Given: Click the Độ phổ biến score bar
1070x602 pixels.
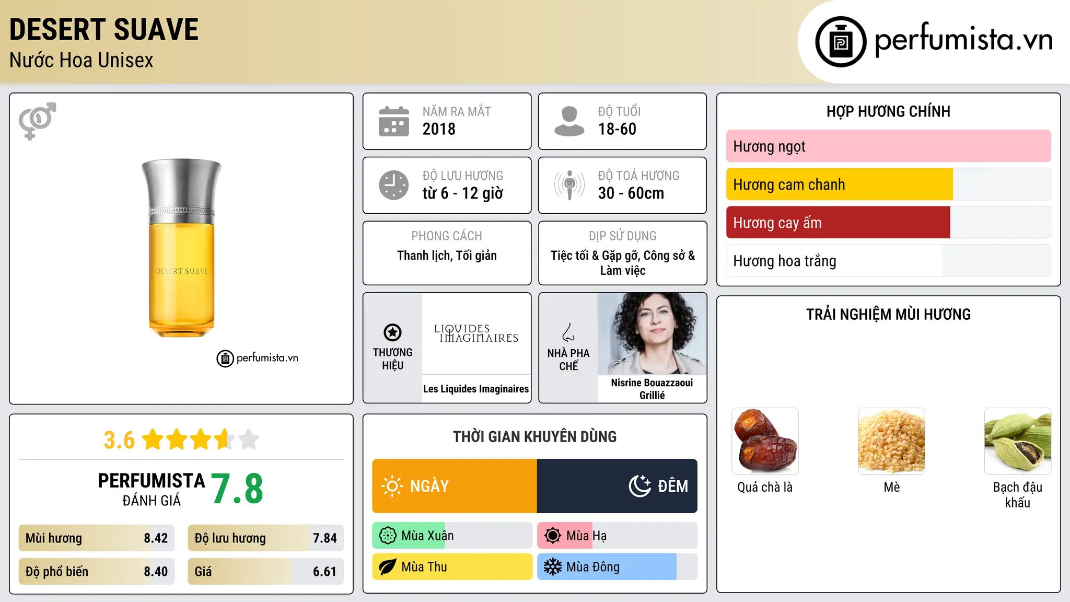Looking at the screenshot, I should 97,572.
